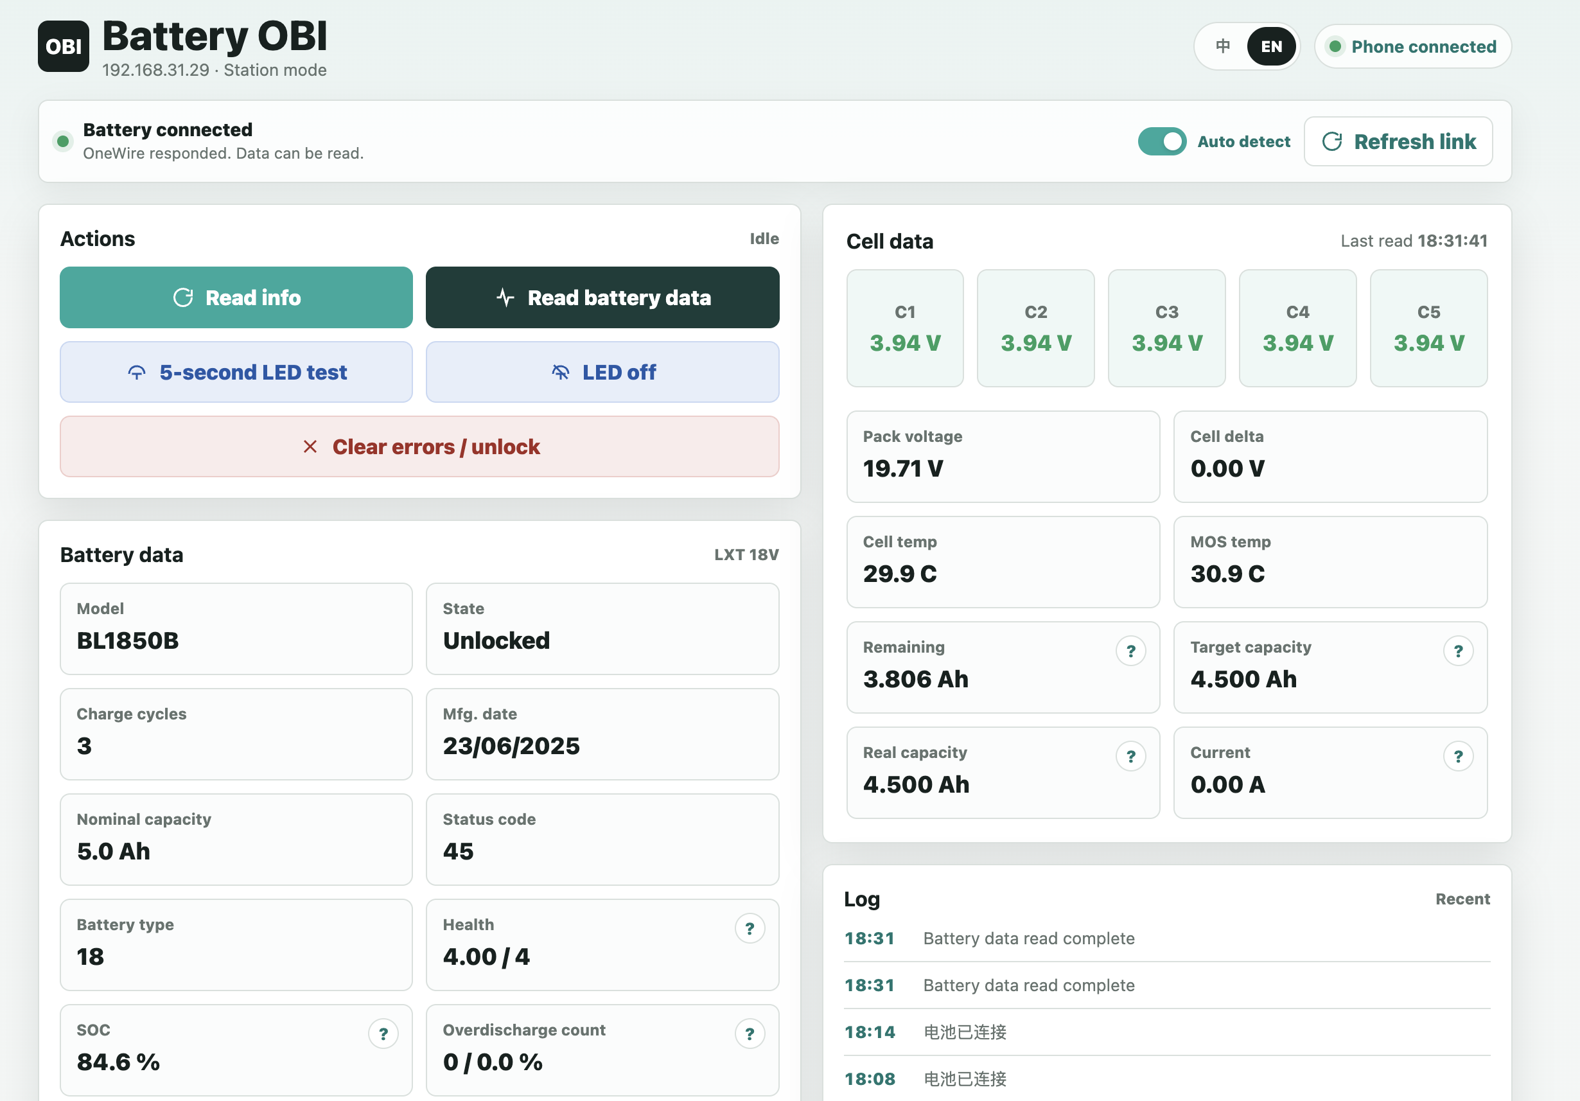Click the Cell delta 0.00 V value
This screenshot has height=1101, width=1580.
coord(1227,469)
